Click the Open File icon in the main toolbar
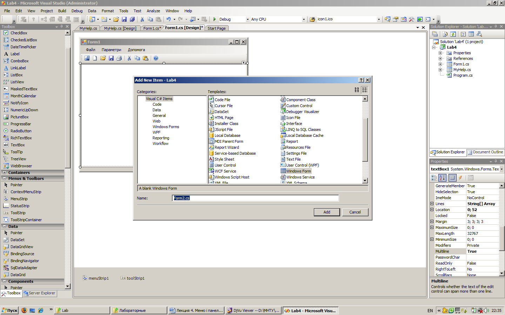Screen dimensions: 505x315 tap(116, 19)
